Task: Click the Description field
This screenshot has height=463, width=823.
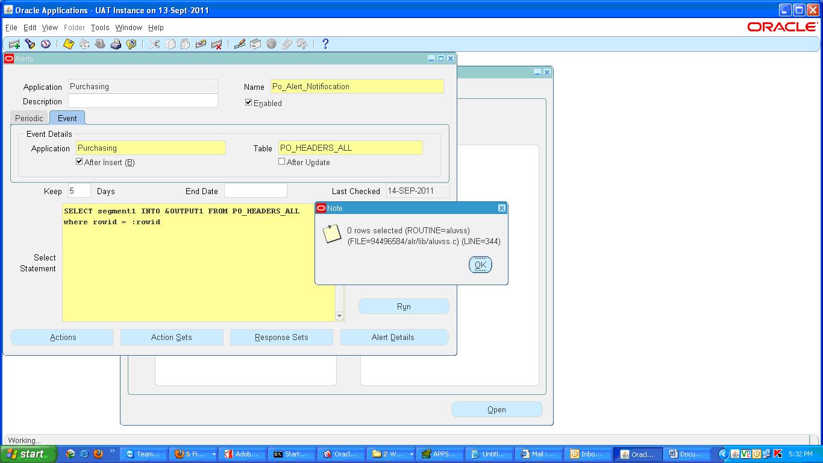Action: [143, 101]
